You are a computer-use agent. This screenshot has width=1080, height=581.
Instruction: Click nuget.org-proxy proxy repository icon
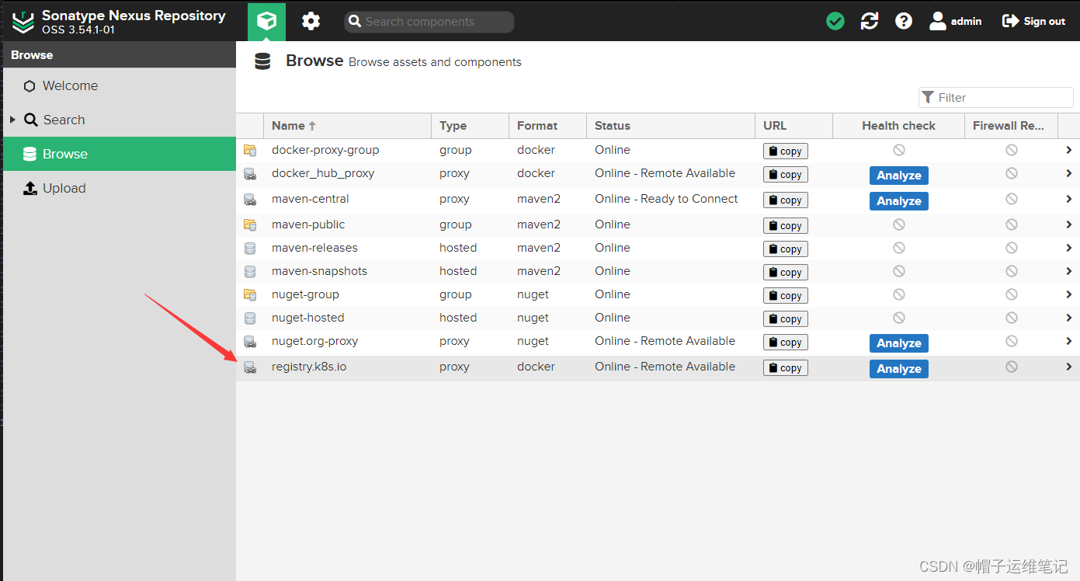click(249, 342)
